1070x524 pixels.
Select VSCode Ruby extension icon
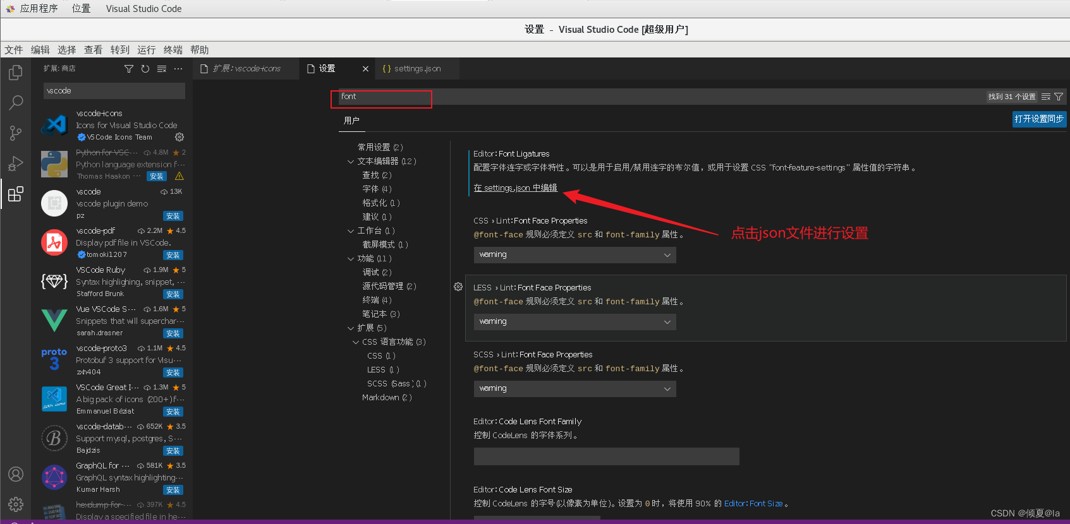tap(54, 282)
